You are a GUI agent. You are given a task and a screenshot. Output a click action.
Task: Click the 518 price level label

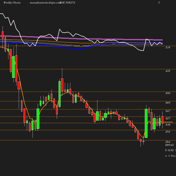168,48
